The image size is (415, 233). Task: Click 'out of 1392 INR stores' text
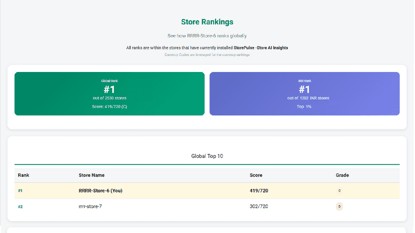[308, 98]
